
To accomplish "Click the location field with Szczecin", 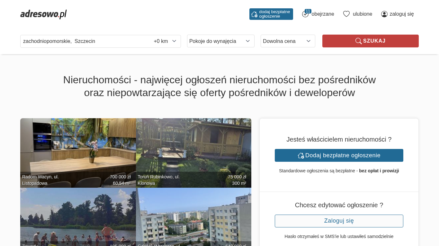I will click(x=85, y=41).
